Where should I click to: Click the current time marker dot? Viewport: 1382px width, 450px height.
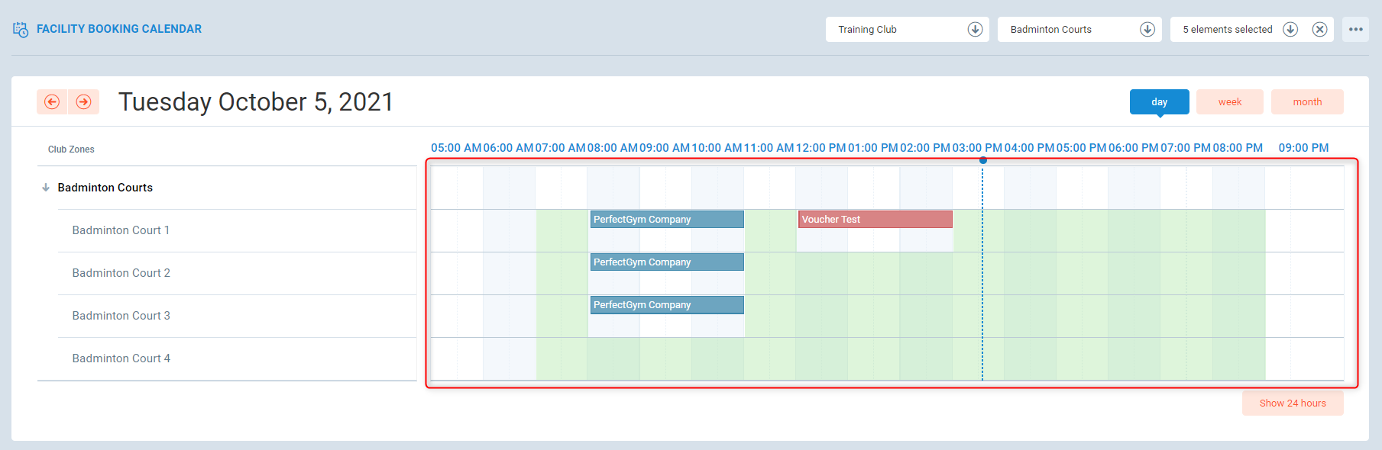pos(983,160)
